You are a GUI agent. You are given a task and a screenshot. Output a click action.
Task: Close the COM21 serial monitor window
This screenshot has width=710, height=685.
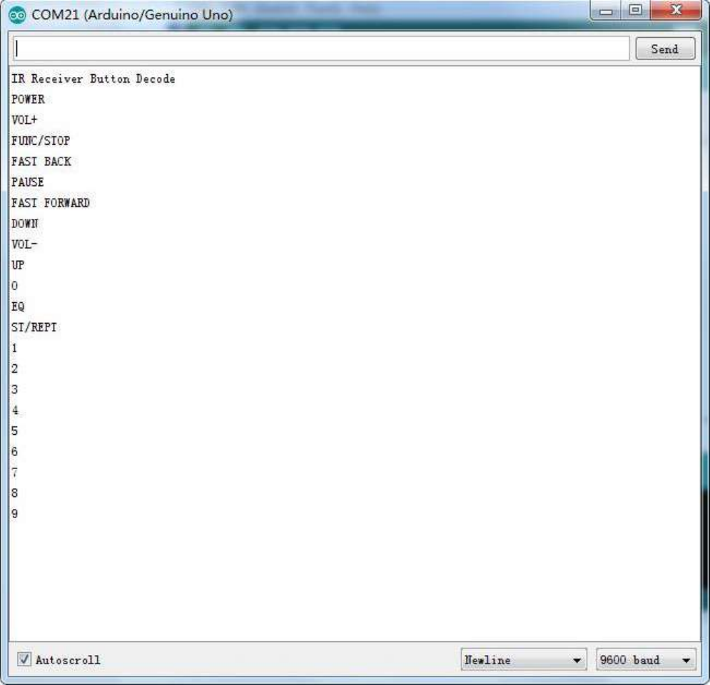[676, 11]
